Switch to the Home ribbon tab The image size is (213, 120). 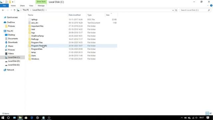click(13, 6)
